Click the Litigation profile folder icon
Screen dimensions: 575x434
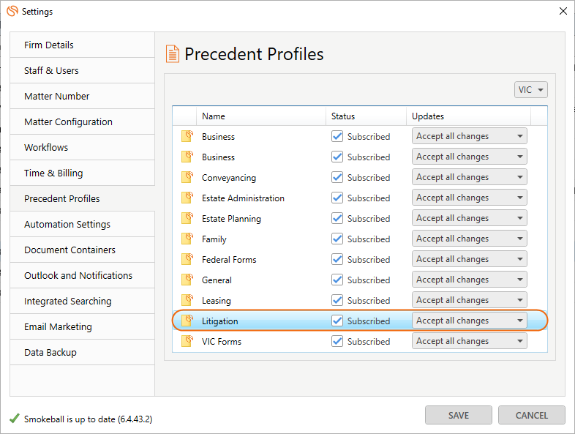[x=187, y=321]
